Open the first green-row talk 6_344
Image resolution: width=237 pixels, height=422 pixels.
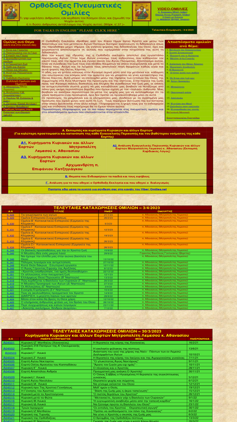(x=11, y=251)
